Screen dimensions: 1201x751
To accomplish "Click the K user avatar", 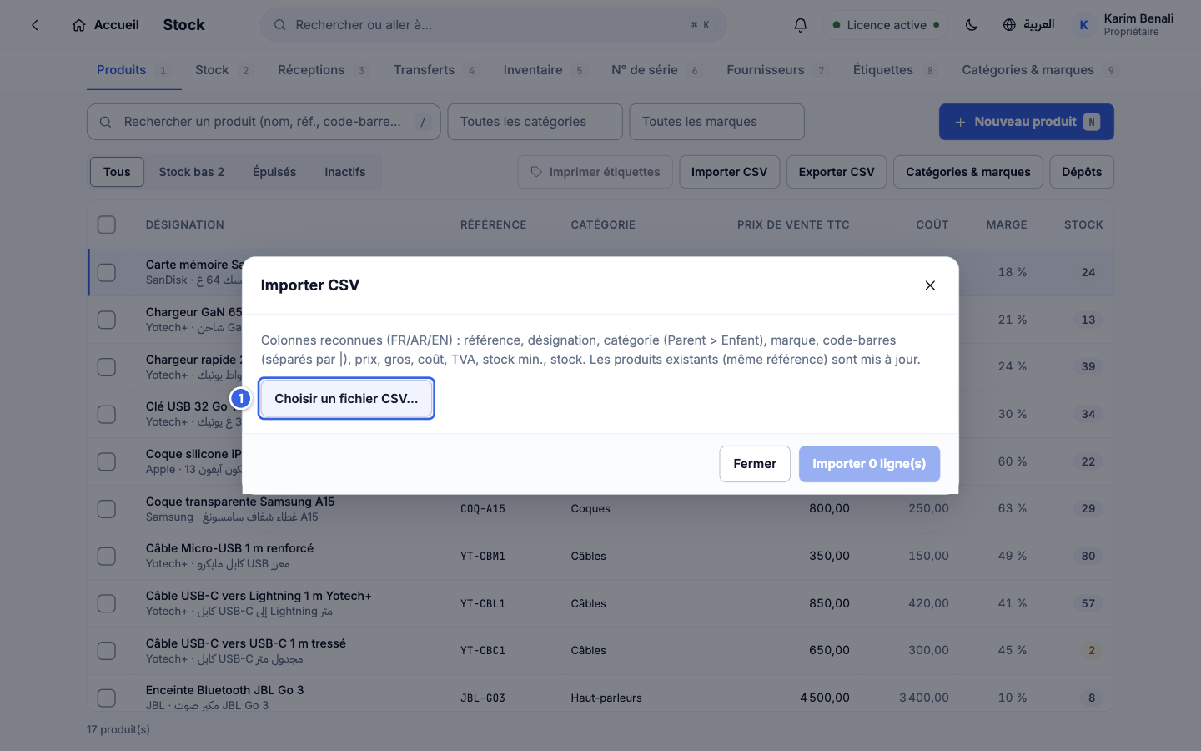I will [x=1083, y=25].
